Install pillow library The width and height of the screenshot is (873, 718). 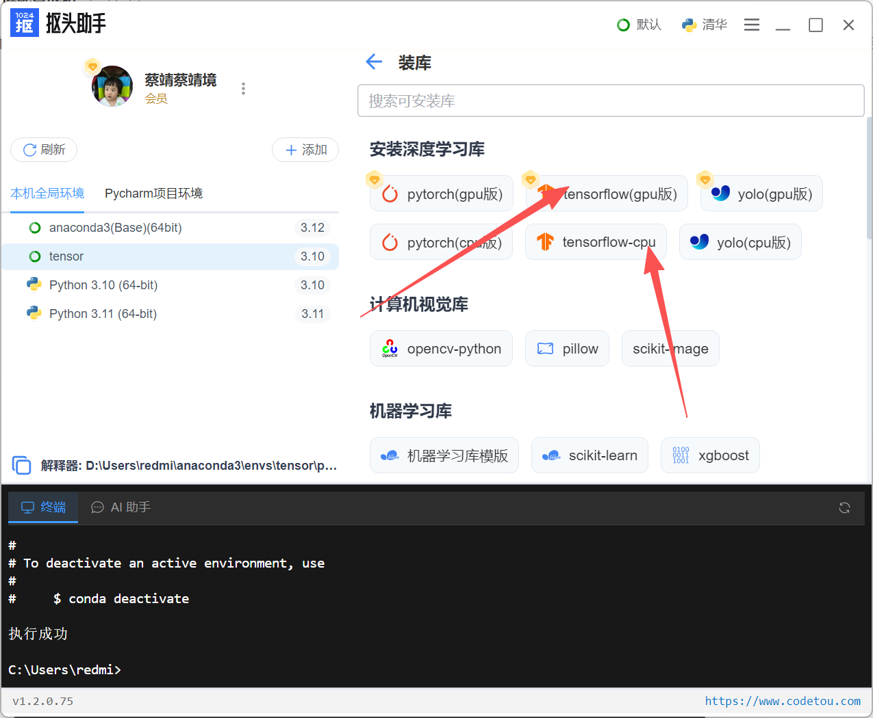point(567,349)
